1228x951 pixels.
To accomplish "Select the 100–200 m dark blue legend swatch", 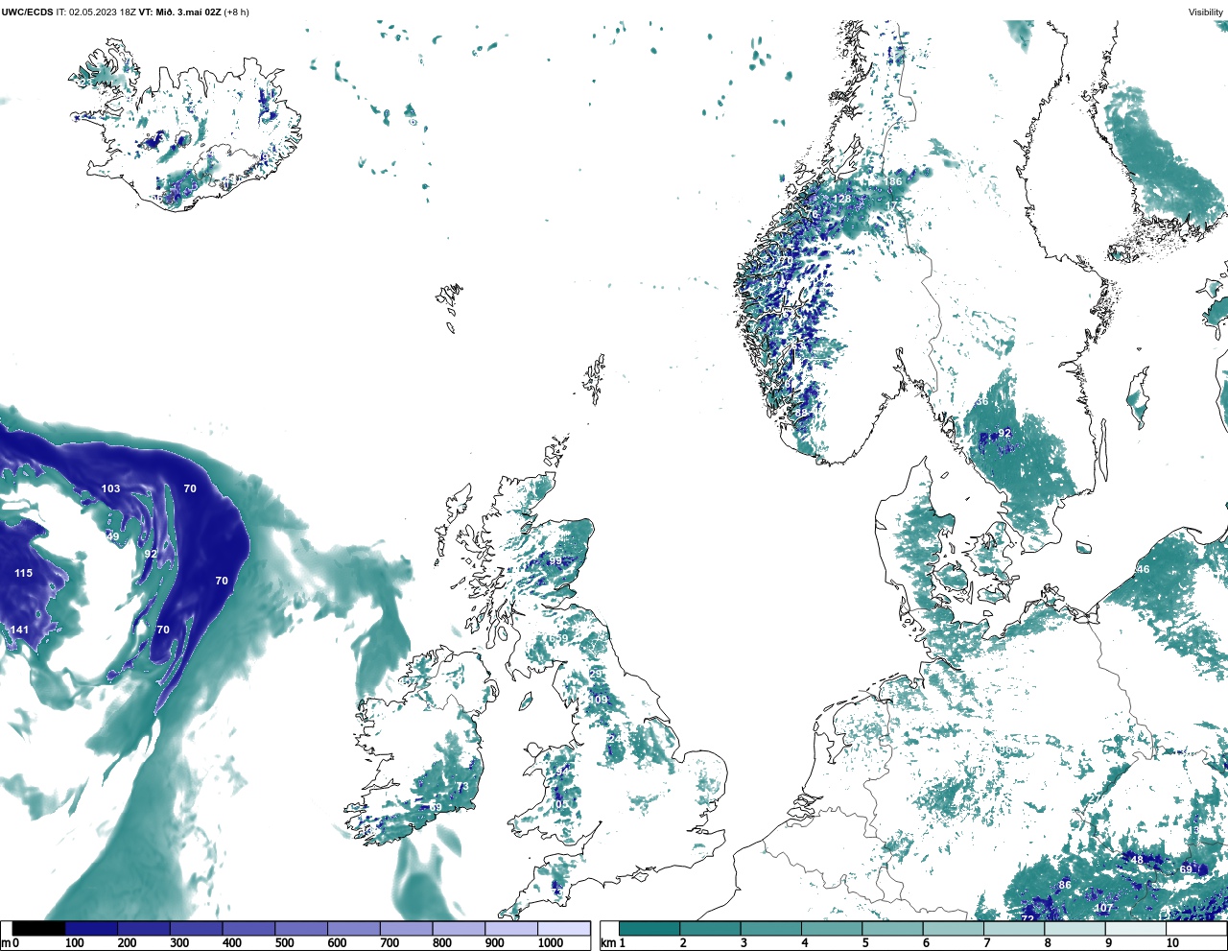I will [x=91, y=929].
